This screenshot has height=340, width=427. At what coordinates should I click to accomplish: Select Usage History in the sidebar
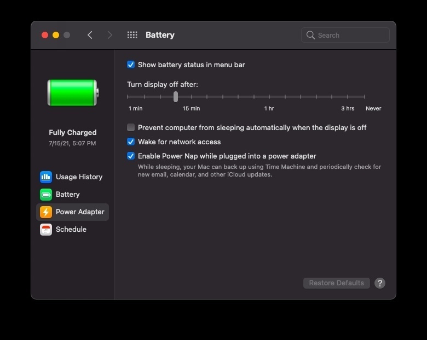point(79,177)
